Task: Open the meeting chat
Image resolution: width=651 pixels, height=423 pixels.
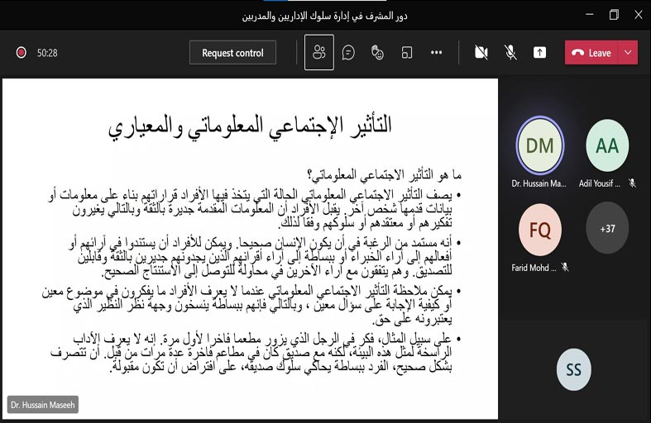Action: pyautogui.click(x=348, y=53)
